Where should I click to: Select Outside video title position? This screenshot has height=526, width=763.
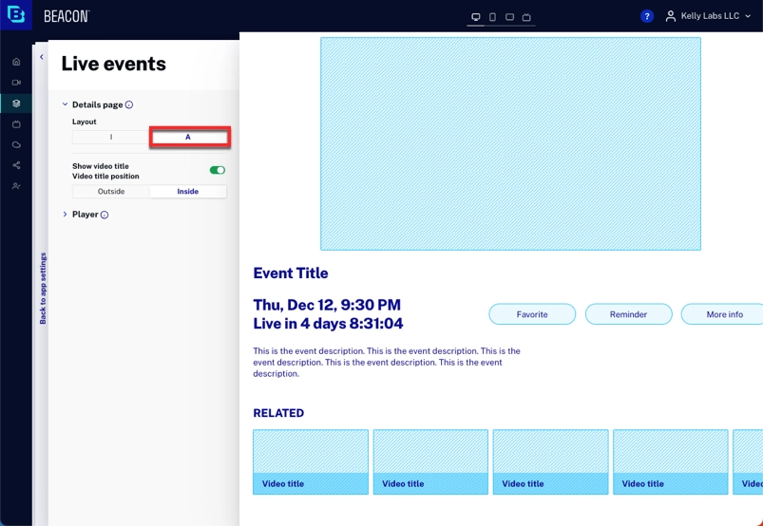(x=111, y=192)
